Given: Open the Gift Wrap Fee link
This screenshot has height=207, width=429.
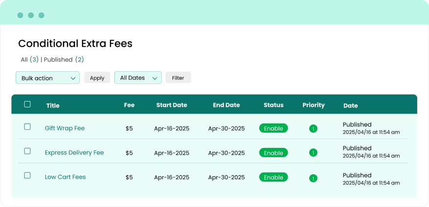Looking at the screenshot, I should [64, 128].
